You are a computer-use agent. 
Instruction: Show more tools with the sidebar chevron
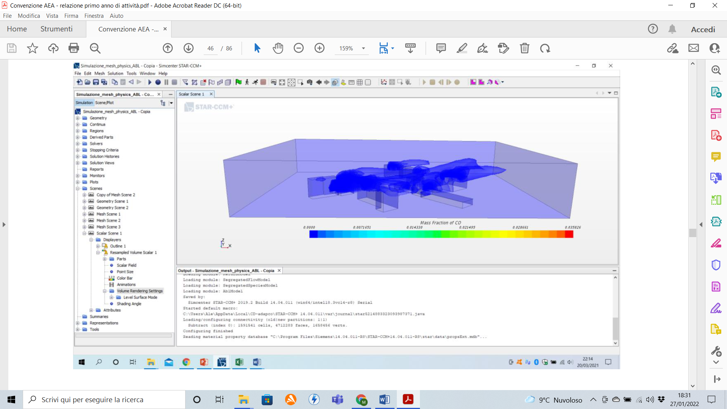point(716,362)
